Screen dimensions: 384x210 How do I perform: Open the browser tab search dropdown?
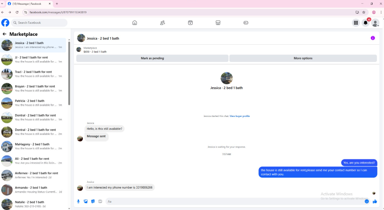(x=2, y=4)
